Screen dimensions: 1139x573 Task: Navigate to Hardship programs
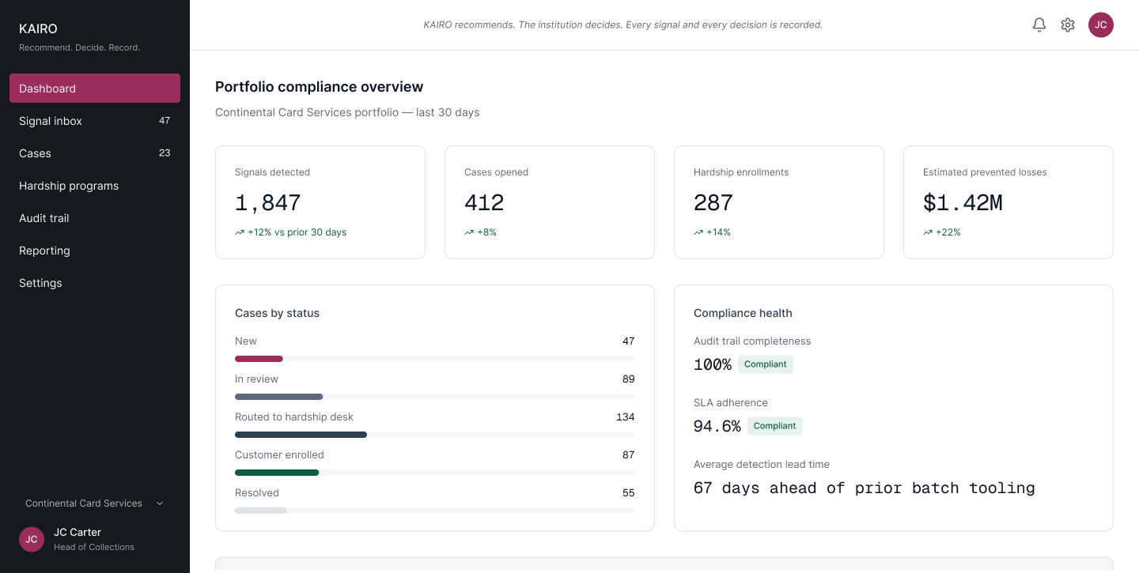(95, 186)
